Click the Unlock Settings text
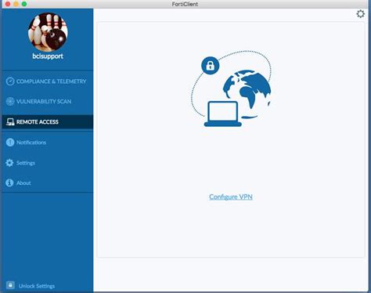371x293 pixels. coord(37,286)
